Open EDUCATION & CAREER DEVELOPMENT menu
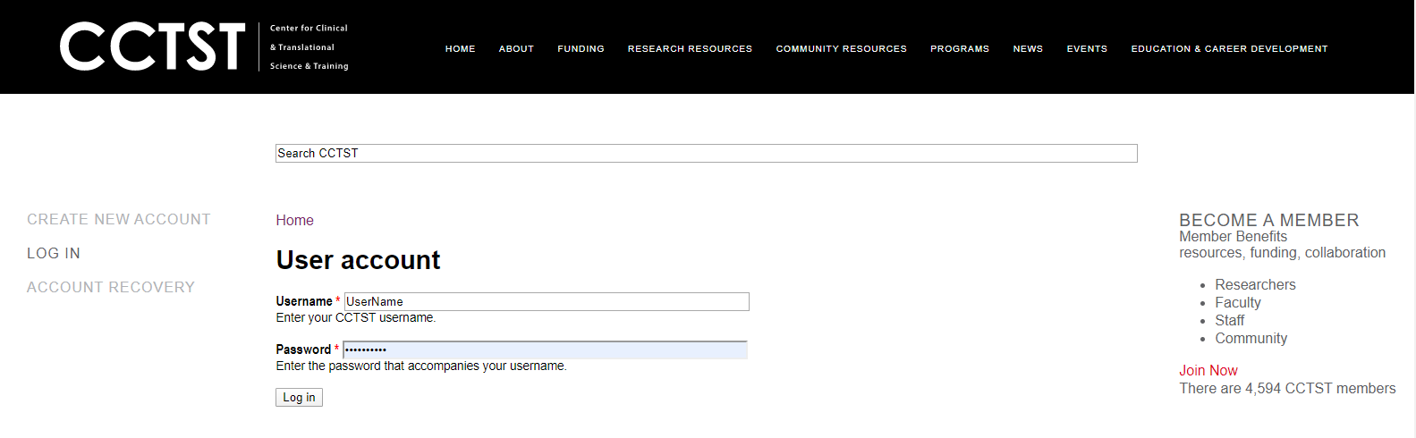Image resolution: width=1416 pixels, height=438 pixels. coord(1229,49)
